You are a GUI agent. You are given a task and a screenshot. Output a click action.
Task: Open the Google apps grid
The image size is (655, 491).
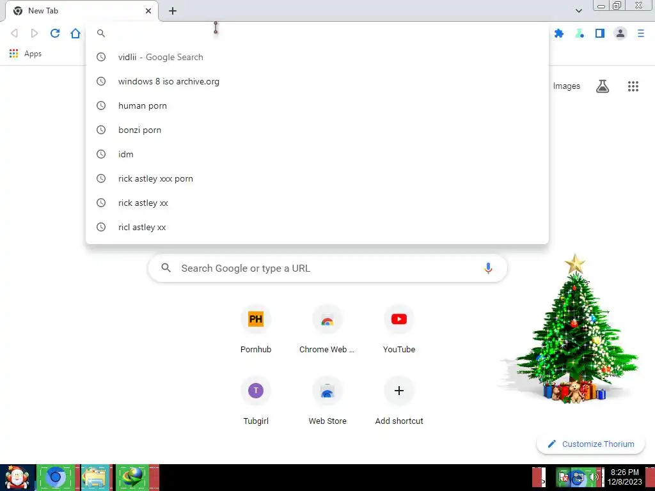tap(633, 86)
